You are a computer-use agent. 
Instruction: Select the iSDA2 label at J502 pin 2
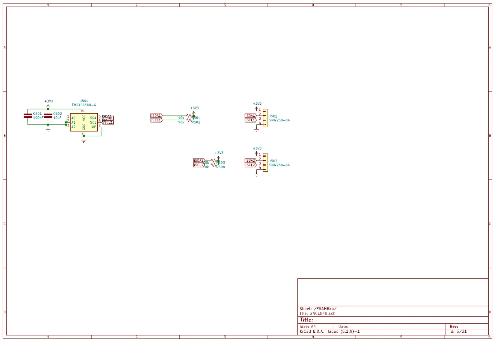[x=251, y=161]
